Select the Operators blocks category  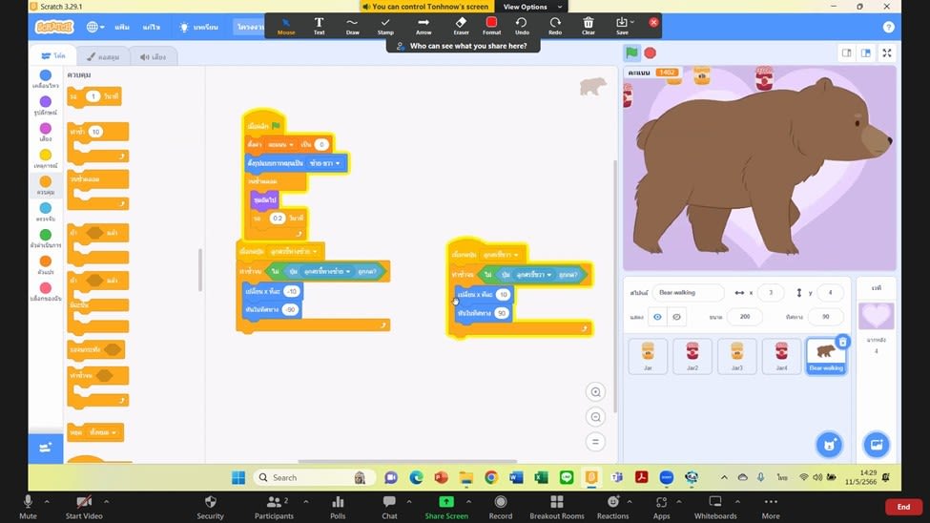tap(45, 239)
